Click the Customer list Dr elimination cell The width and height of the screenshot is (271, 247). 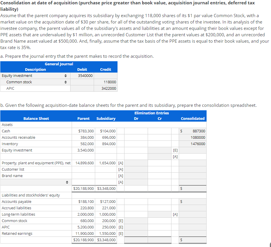click(x=135, y=169)
